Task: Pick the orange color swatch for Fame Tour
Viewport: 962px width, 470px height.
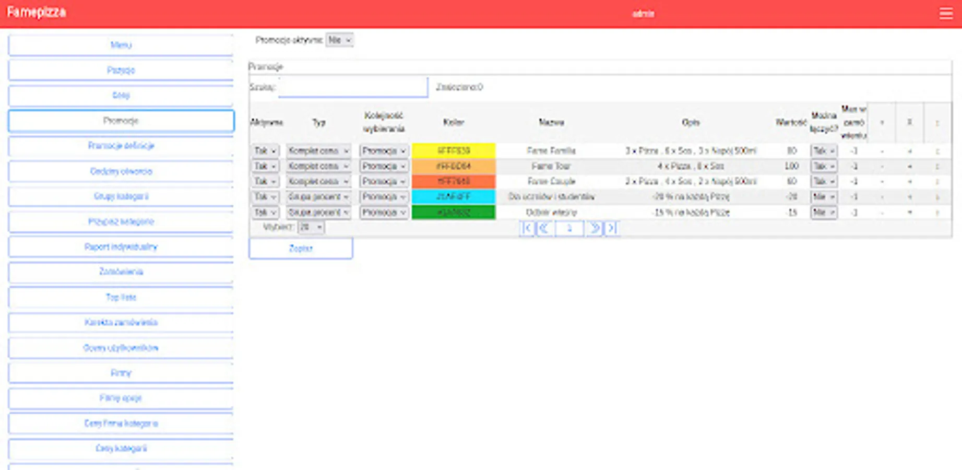Action: pyautogui.click(x=454, y=166)
